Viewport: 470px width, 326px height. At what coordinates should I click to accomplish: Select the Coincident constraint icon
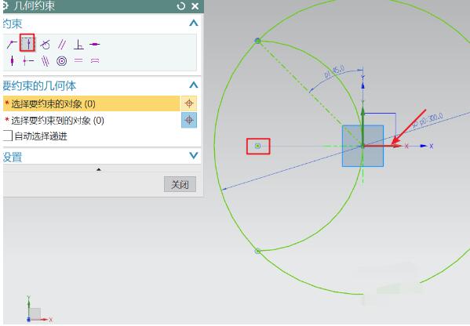12,45
